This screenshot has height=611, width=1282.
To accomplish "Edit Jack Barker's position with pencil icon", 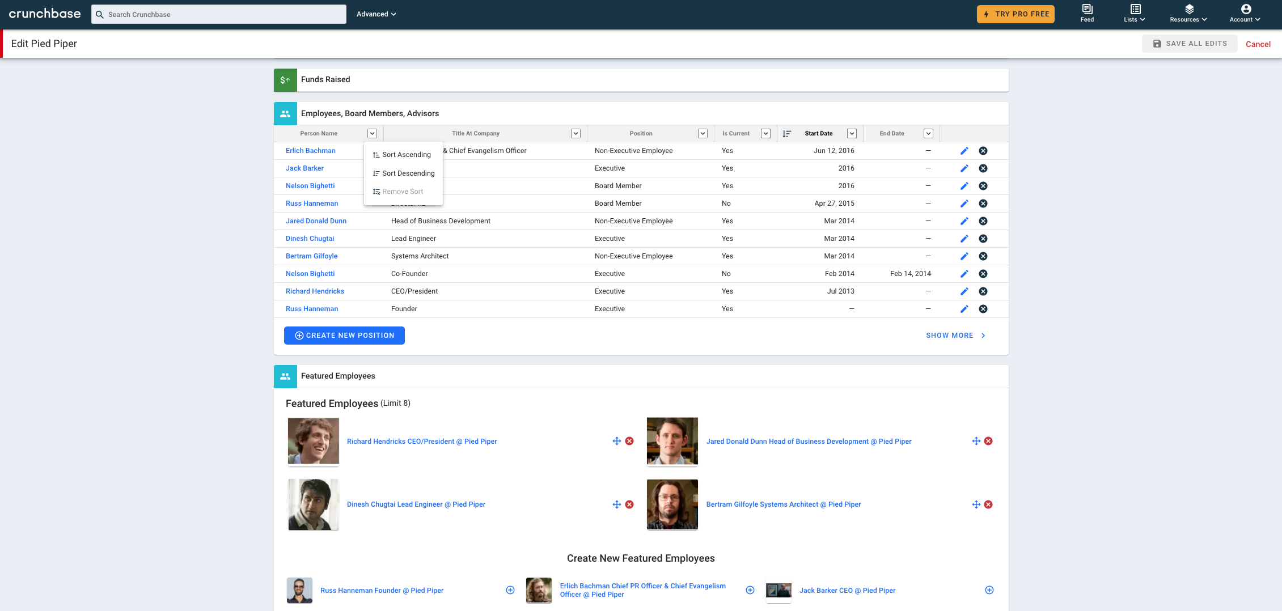I will pos(964,168).
